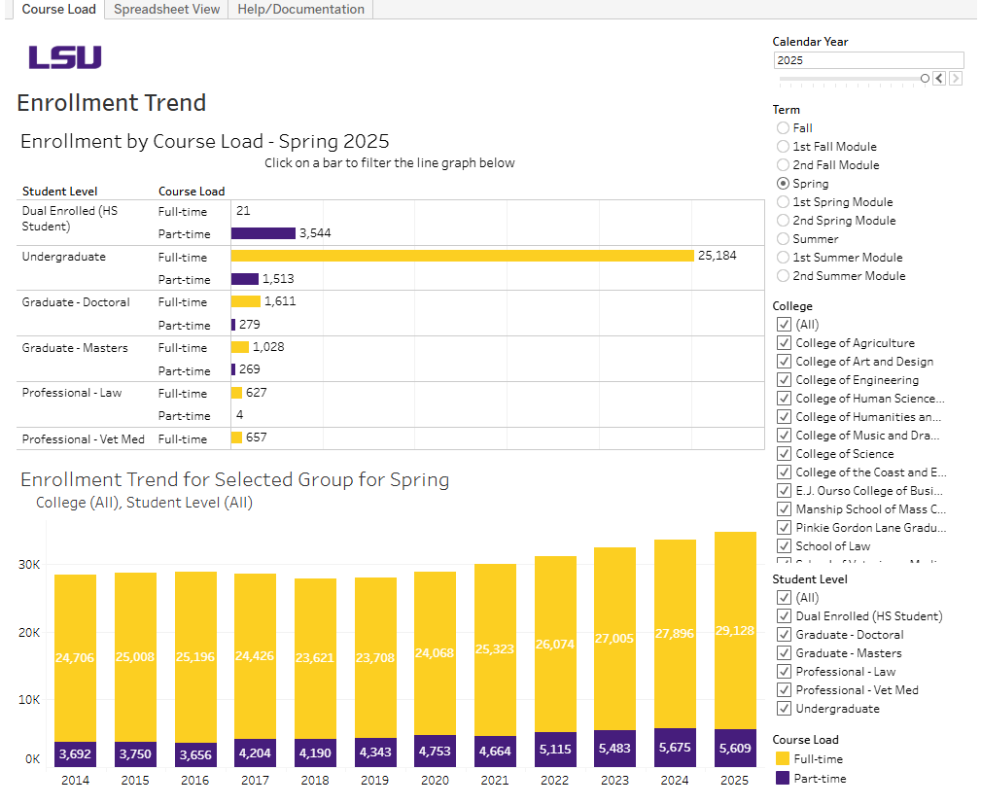981x805 pixels.
Task: Click the next year arrow under Calendar Year
Action: click(955, 78)
